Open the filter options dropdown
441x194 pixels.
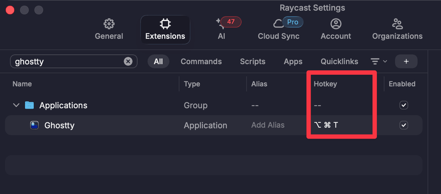coord(378,61)
